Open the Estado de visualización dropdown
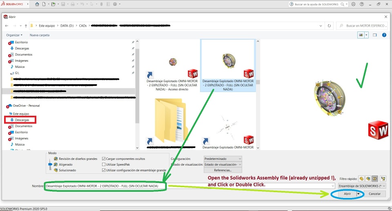The width and height of the screenshot is (392, 211). pyautogui.click(x=223, y=164)
